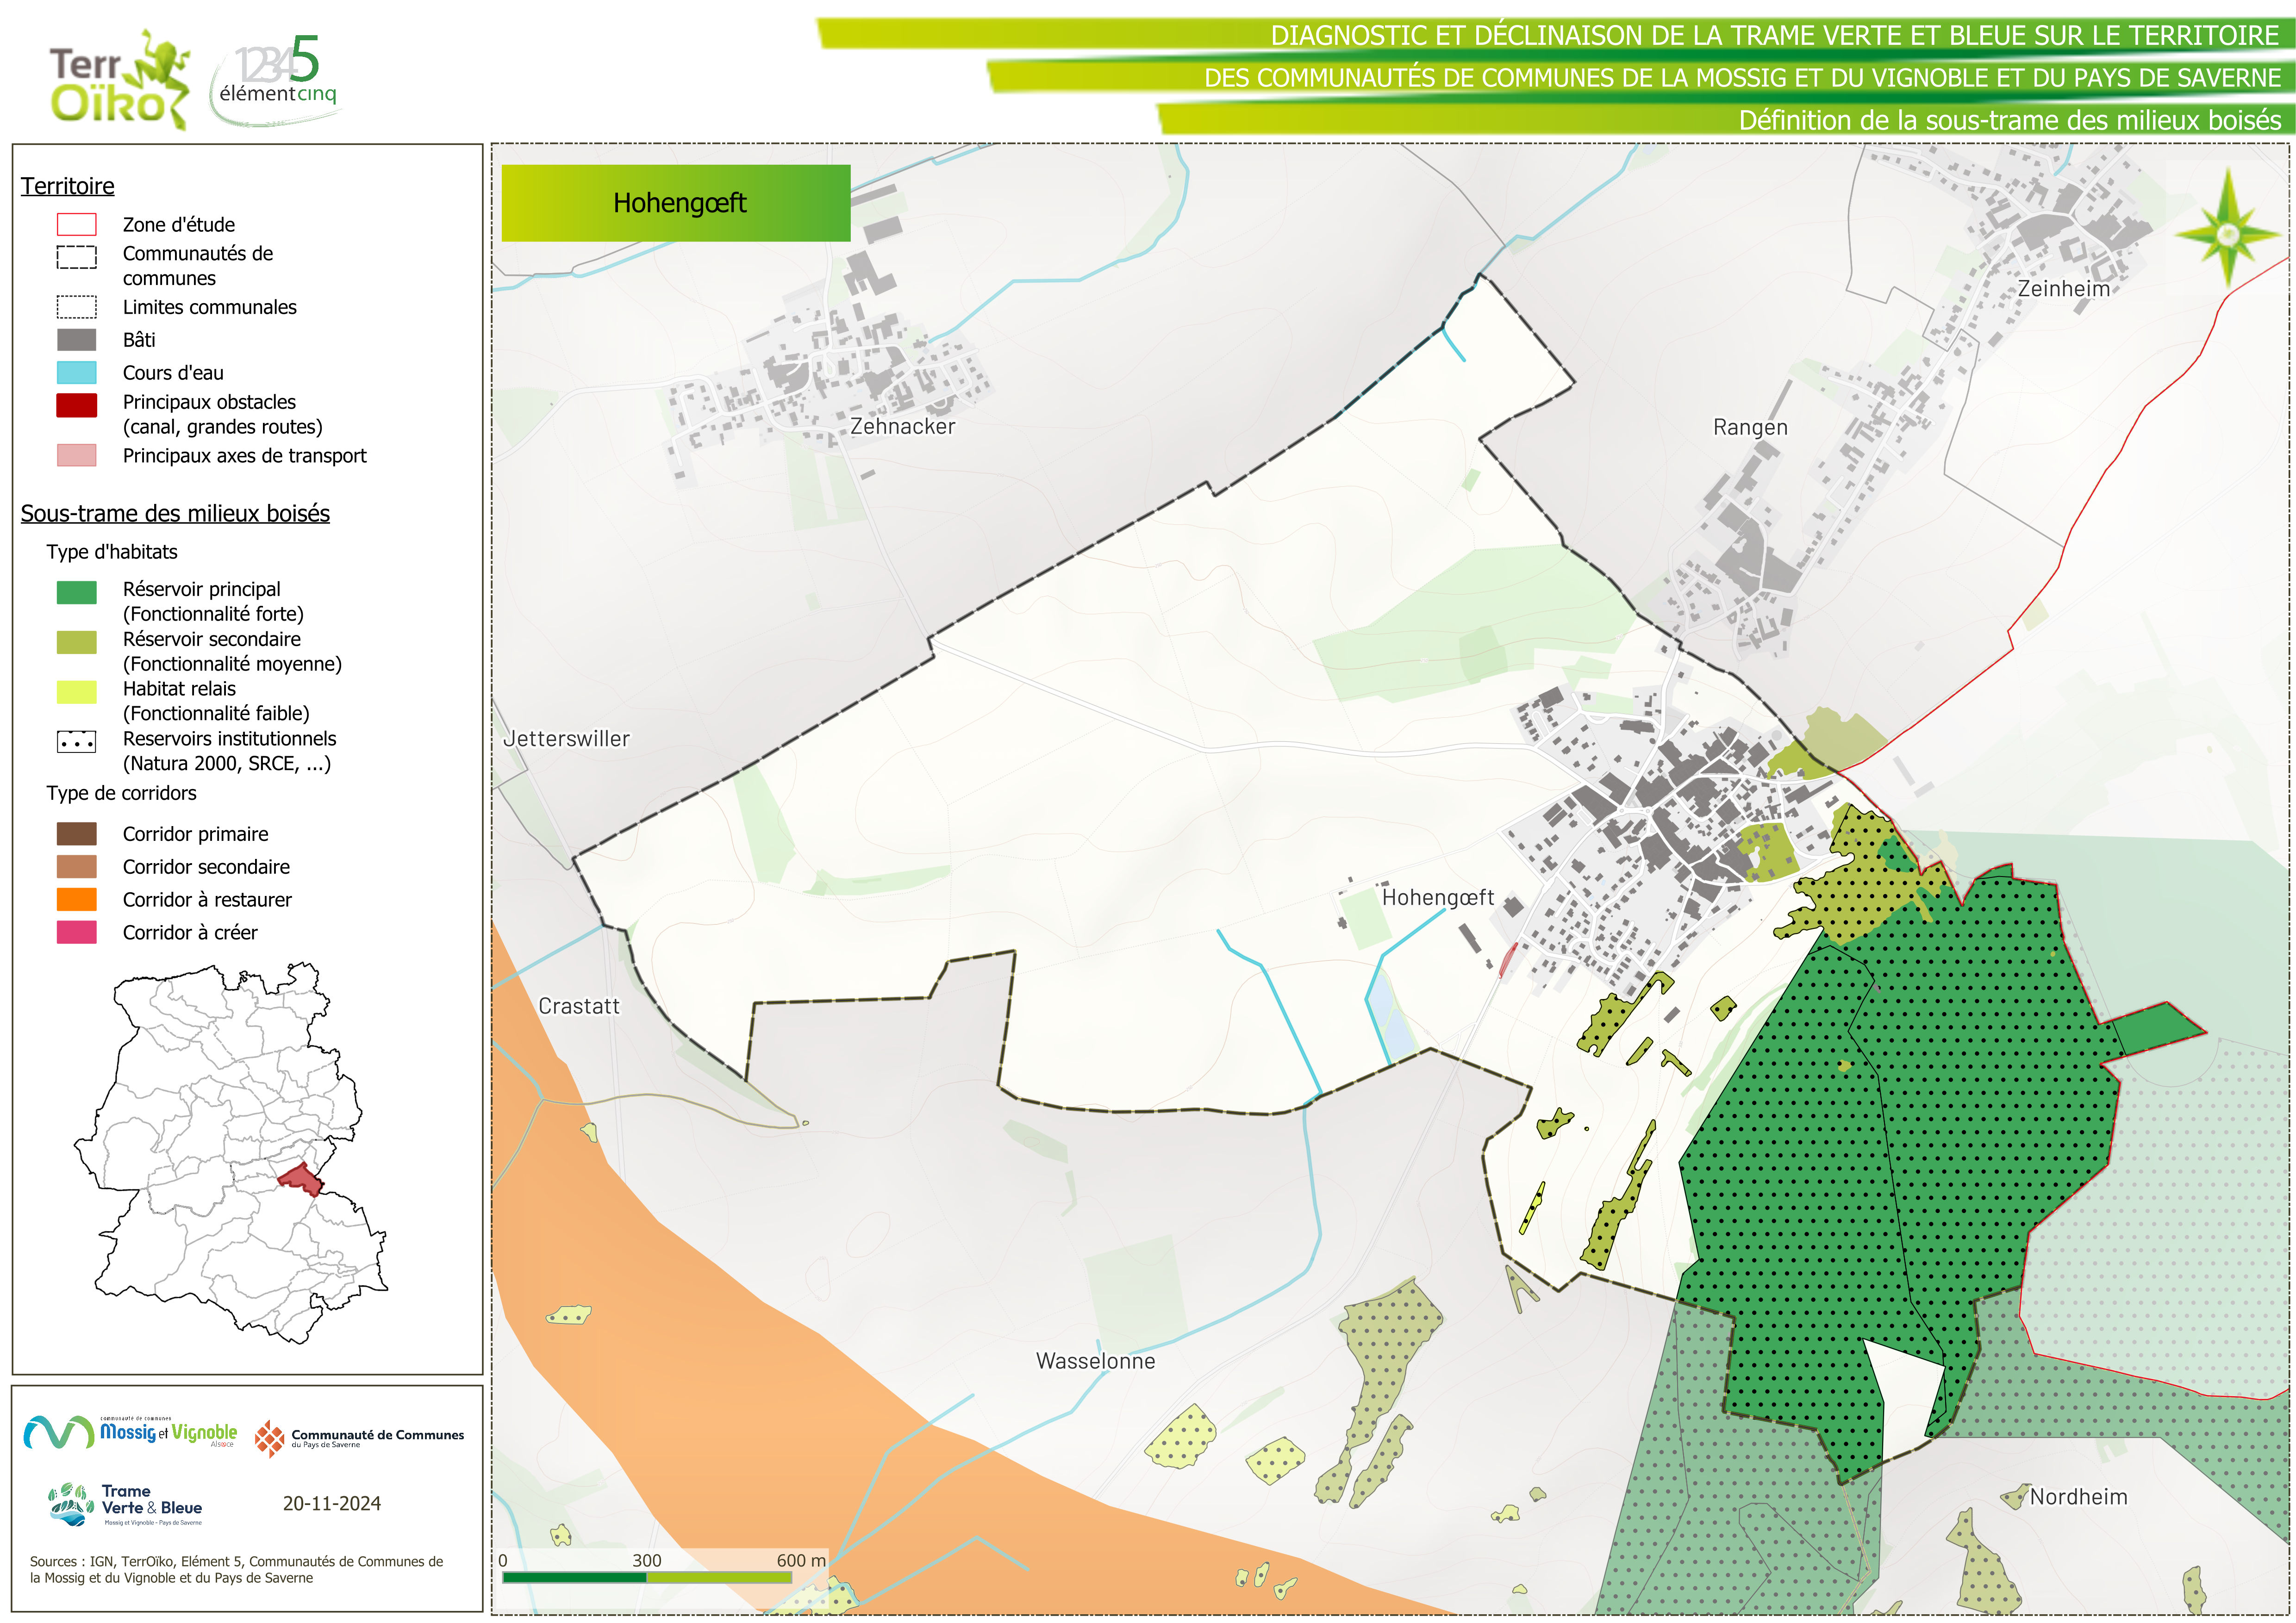Click the 20-11-2024 date text

pyautogui.click(x=331, y=1503)
